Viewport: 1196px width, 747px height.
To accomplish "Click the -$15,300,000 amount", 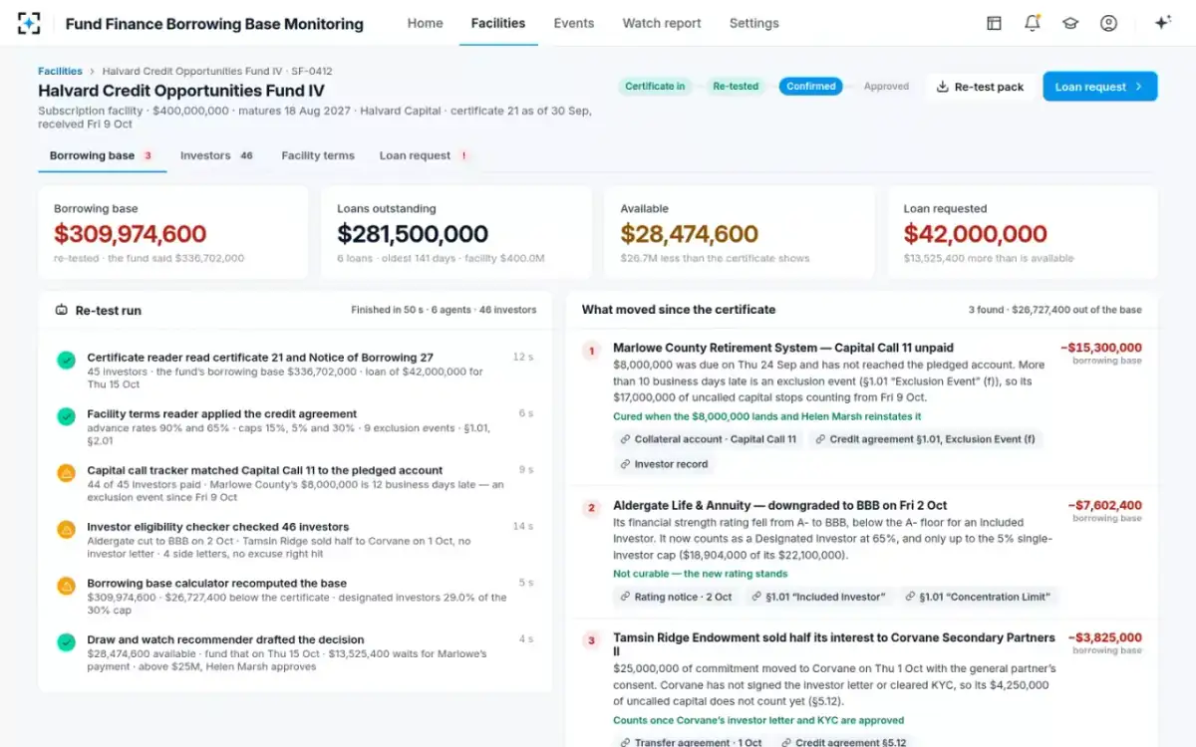I will click(x=1101, y=349).
